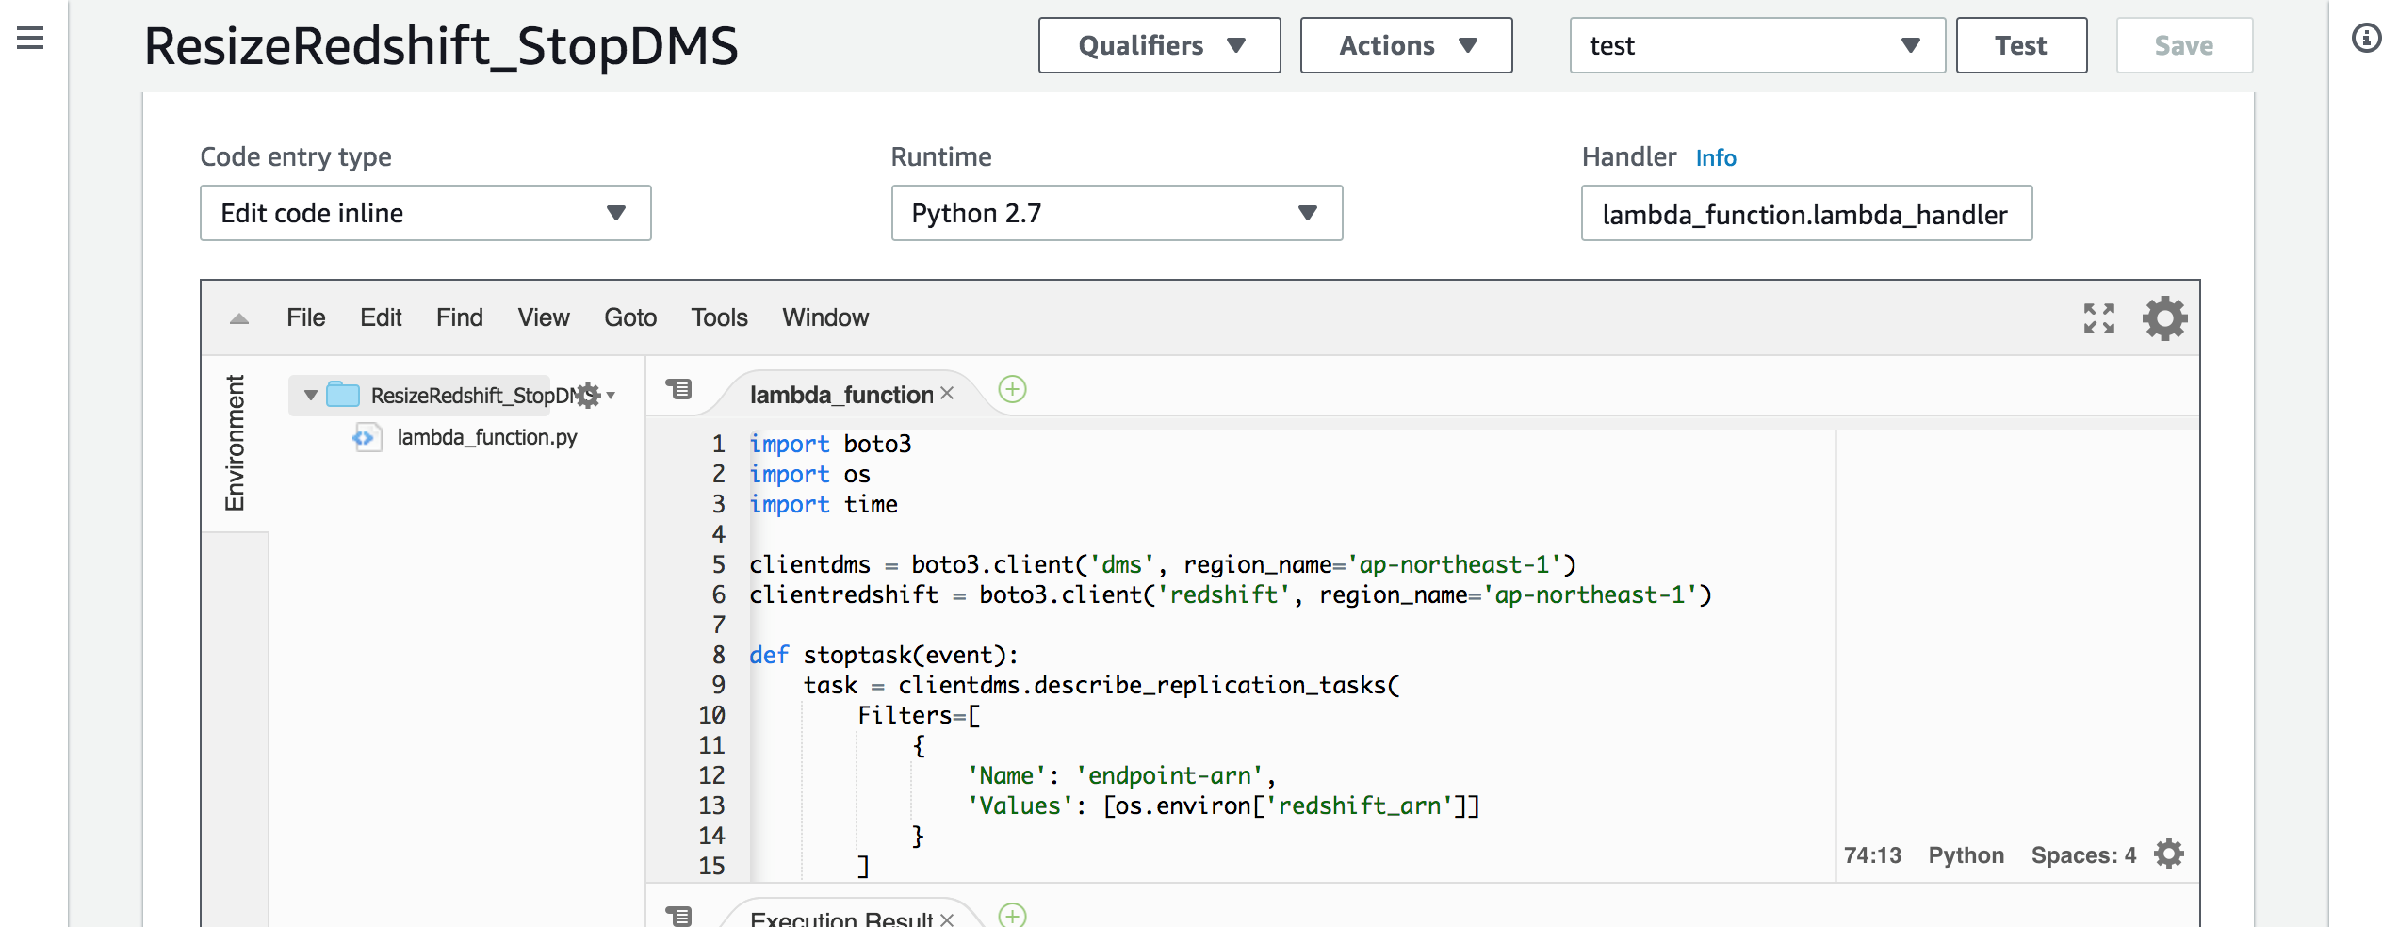Image resolution: width=2382 pixels, height=927 pixels.
Task: Click the Save button
Action: [x=2184, y=45]
